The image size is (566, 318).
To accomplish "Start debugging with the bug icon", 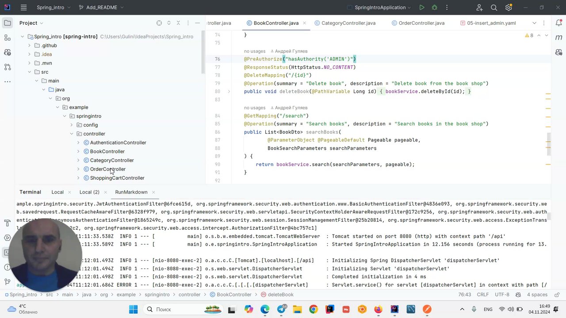I will click(434, 8).
